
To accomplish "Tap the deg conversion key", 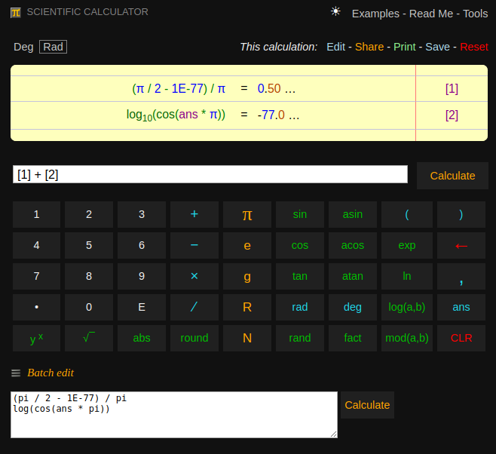I will tap(352, 307).
